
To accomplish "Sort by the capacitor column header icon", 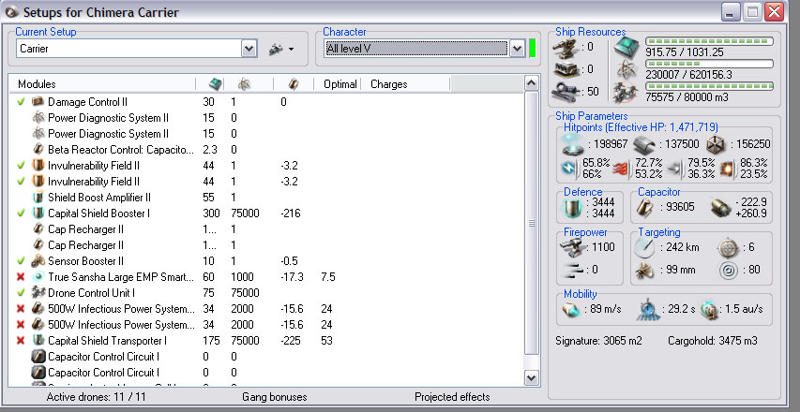I will (293, 84).
